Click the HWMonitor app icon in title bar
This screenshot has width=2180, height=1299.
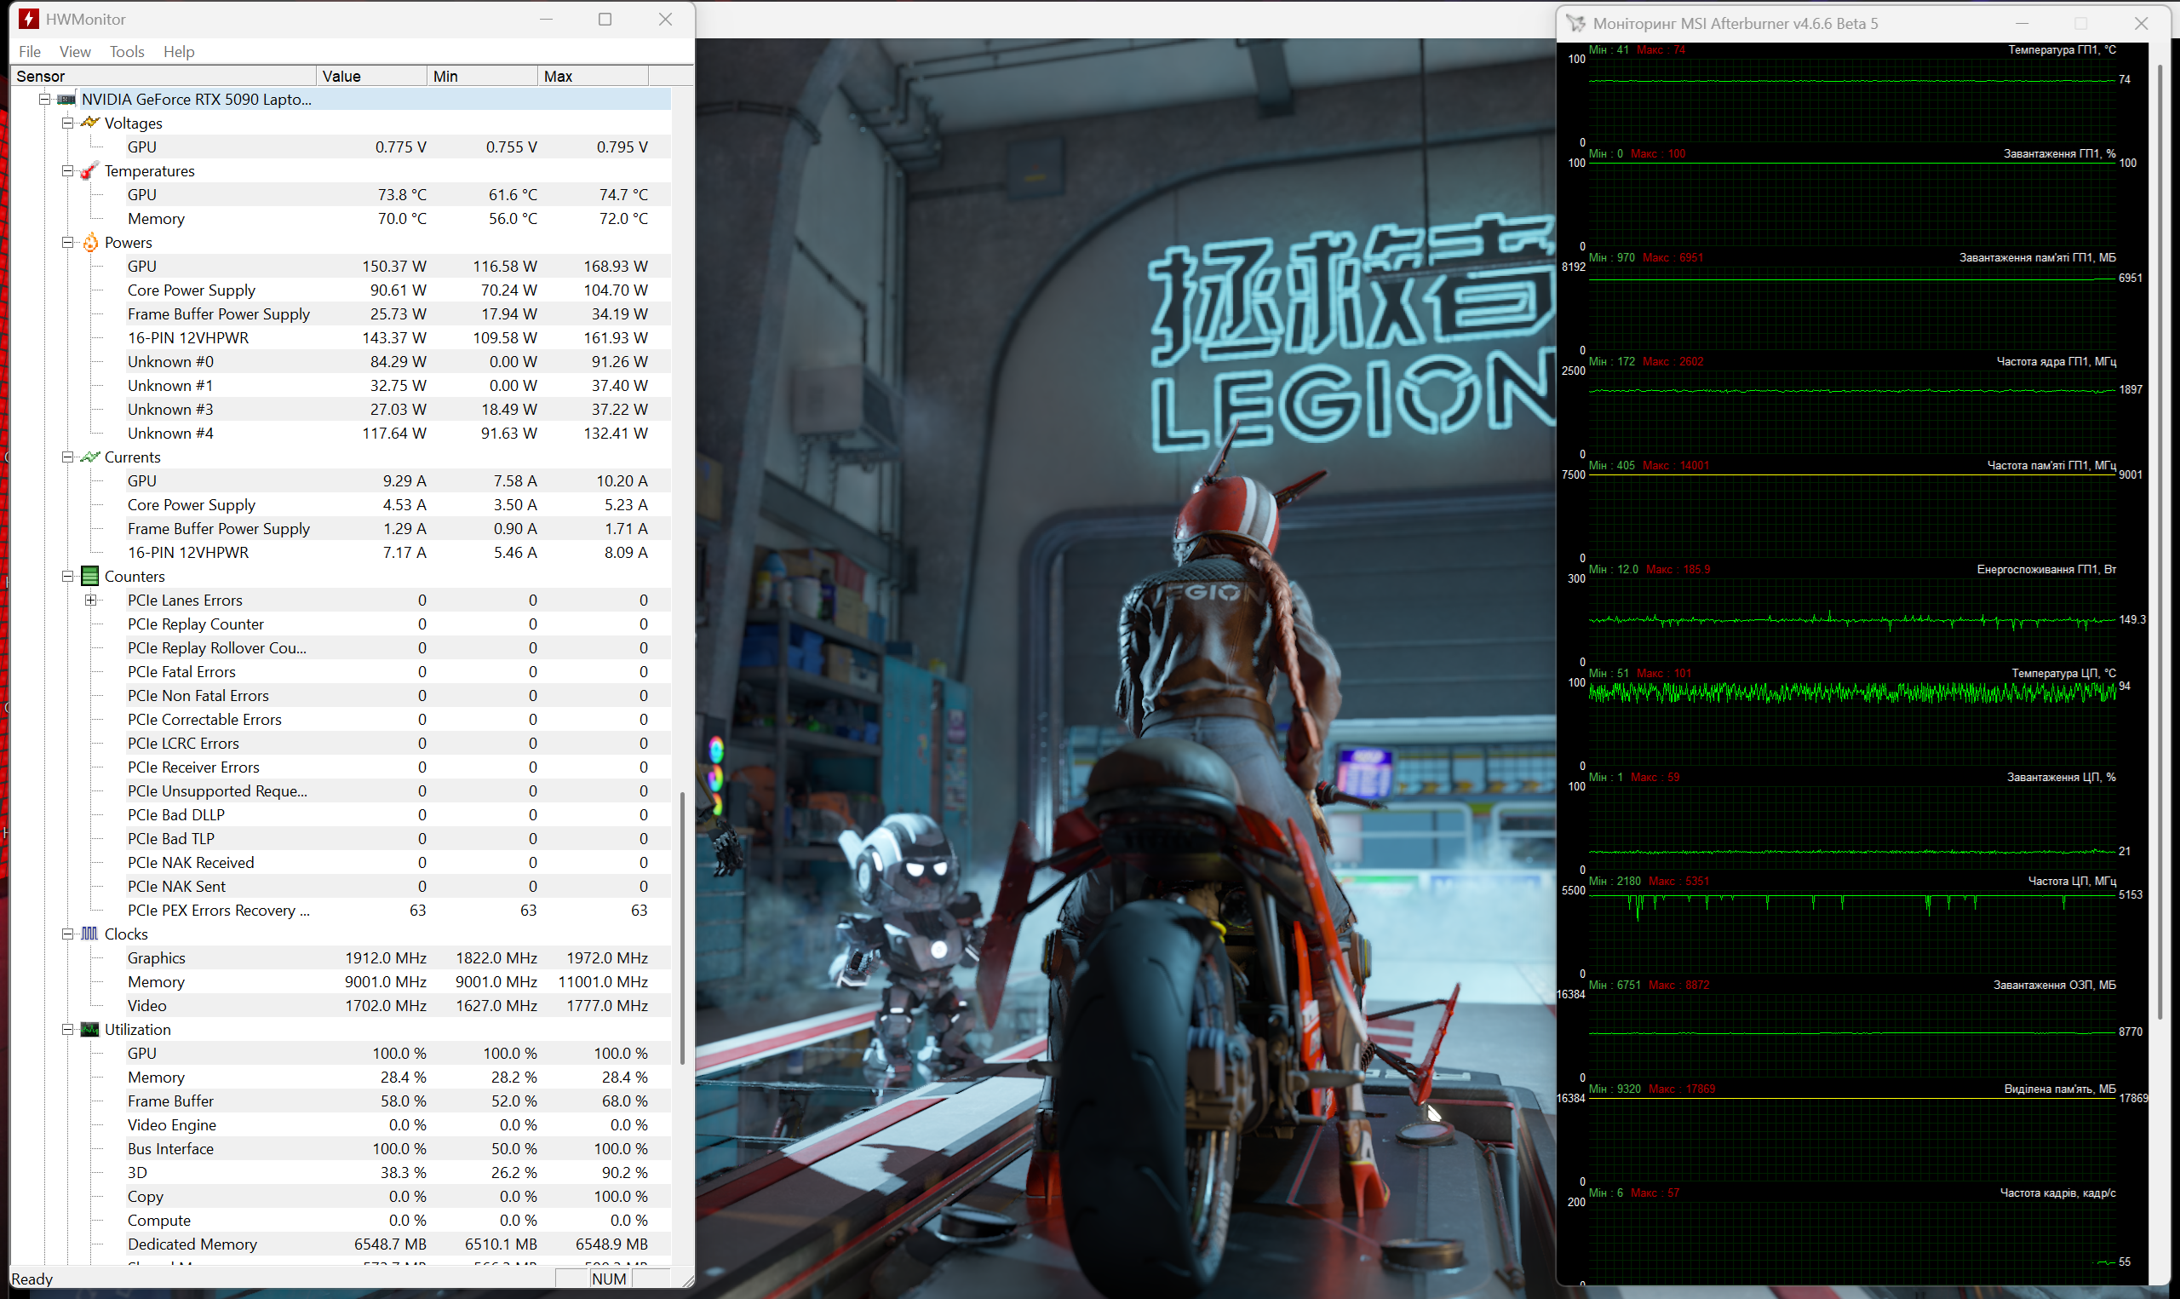29,20
